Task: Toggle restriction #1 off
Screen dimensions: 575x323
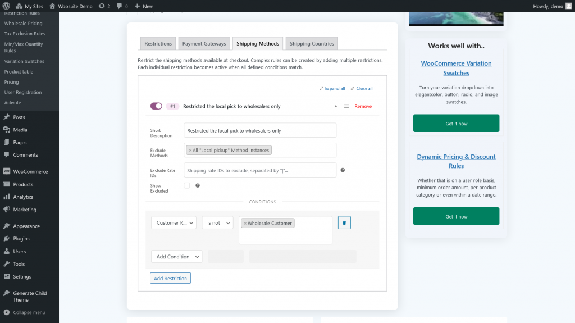Action: [156, 106]
